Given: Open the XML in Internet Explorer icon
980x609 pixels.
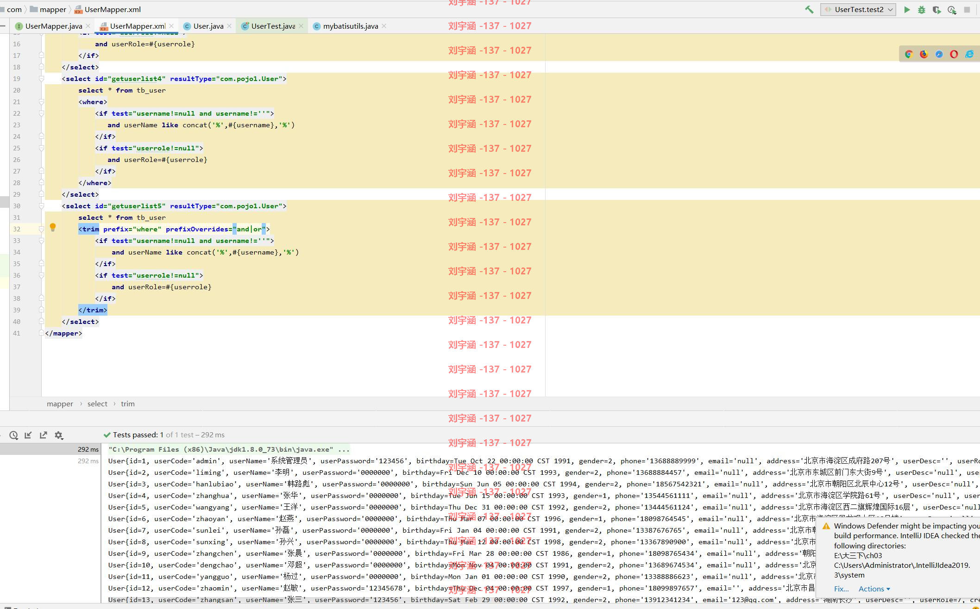Looking at the screenshot, I should point(969,54).
